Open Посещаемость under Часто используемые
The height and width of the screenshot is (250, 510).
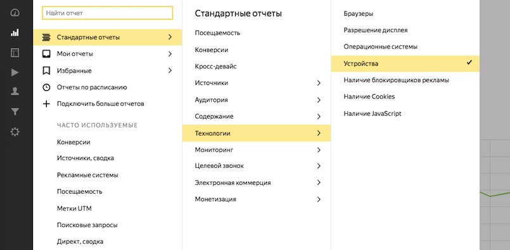[79, 192]
